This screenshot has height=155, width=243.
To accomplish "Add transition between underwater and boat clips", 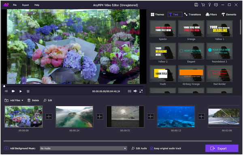I will point(201,116).
